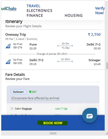
Task: Click Corporate fare offered by airline text
Action: pos(35,98)
